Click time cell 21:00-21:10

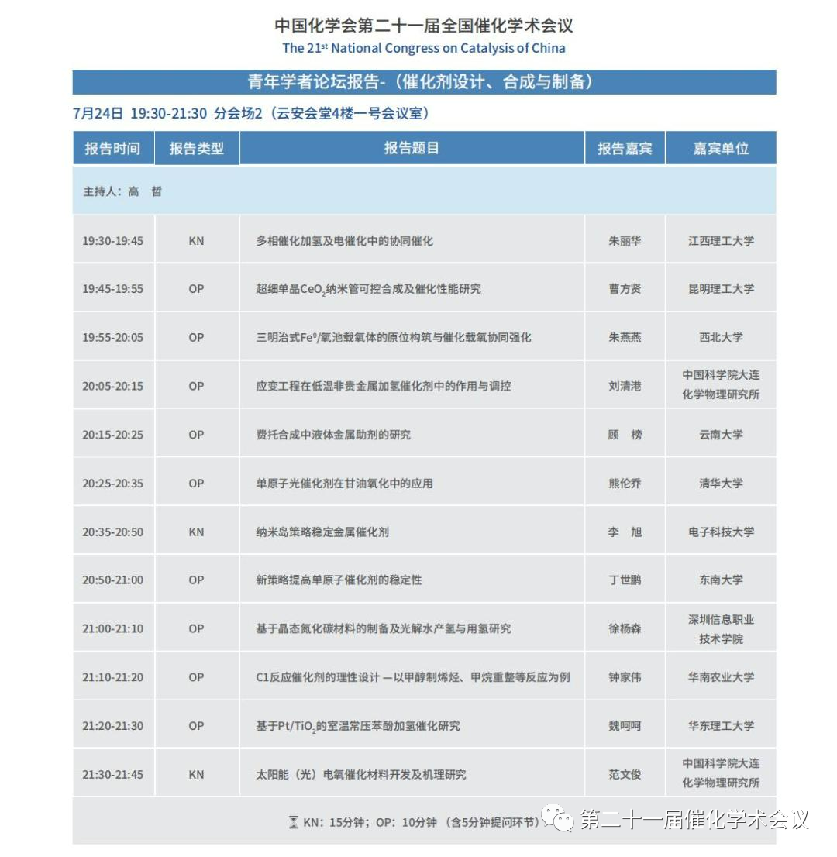pos(112,629)
